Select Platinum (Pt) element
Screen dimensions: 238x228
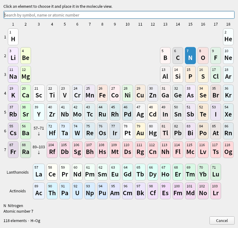point(127,131)
